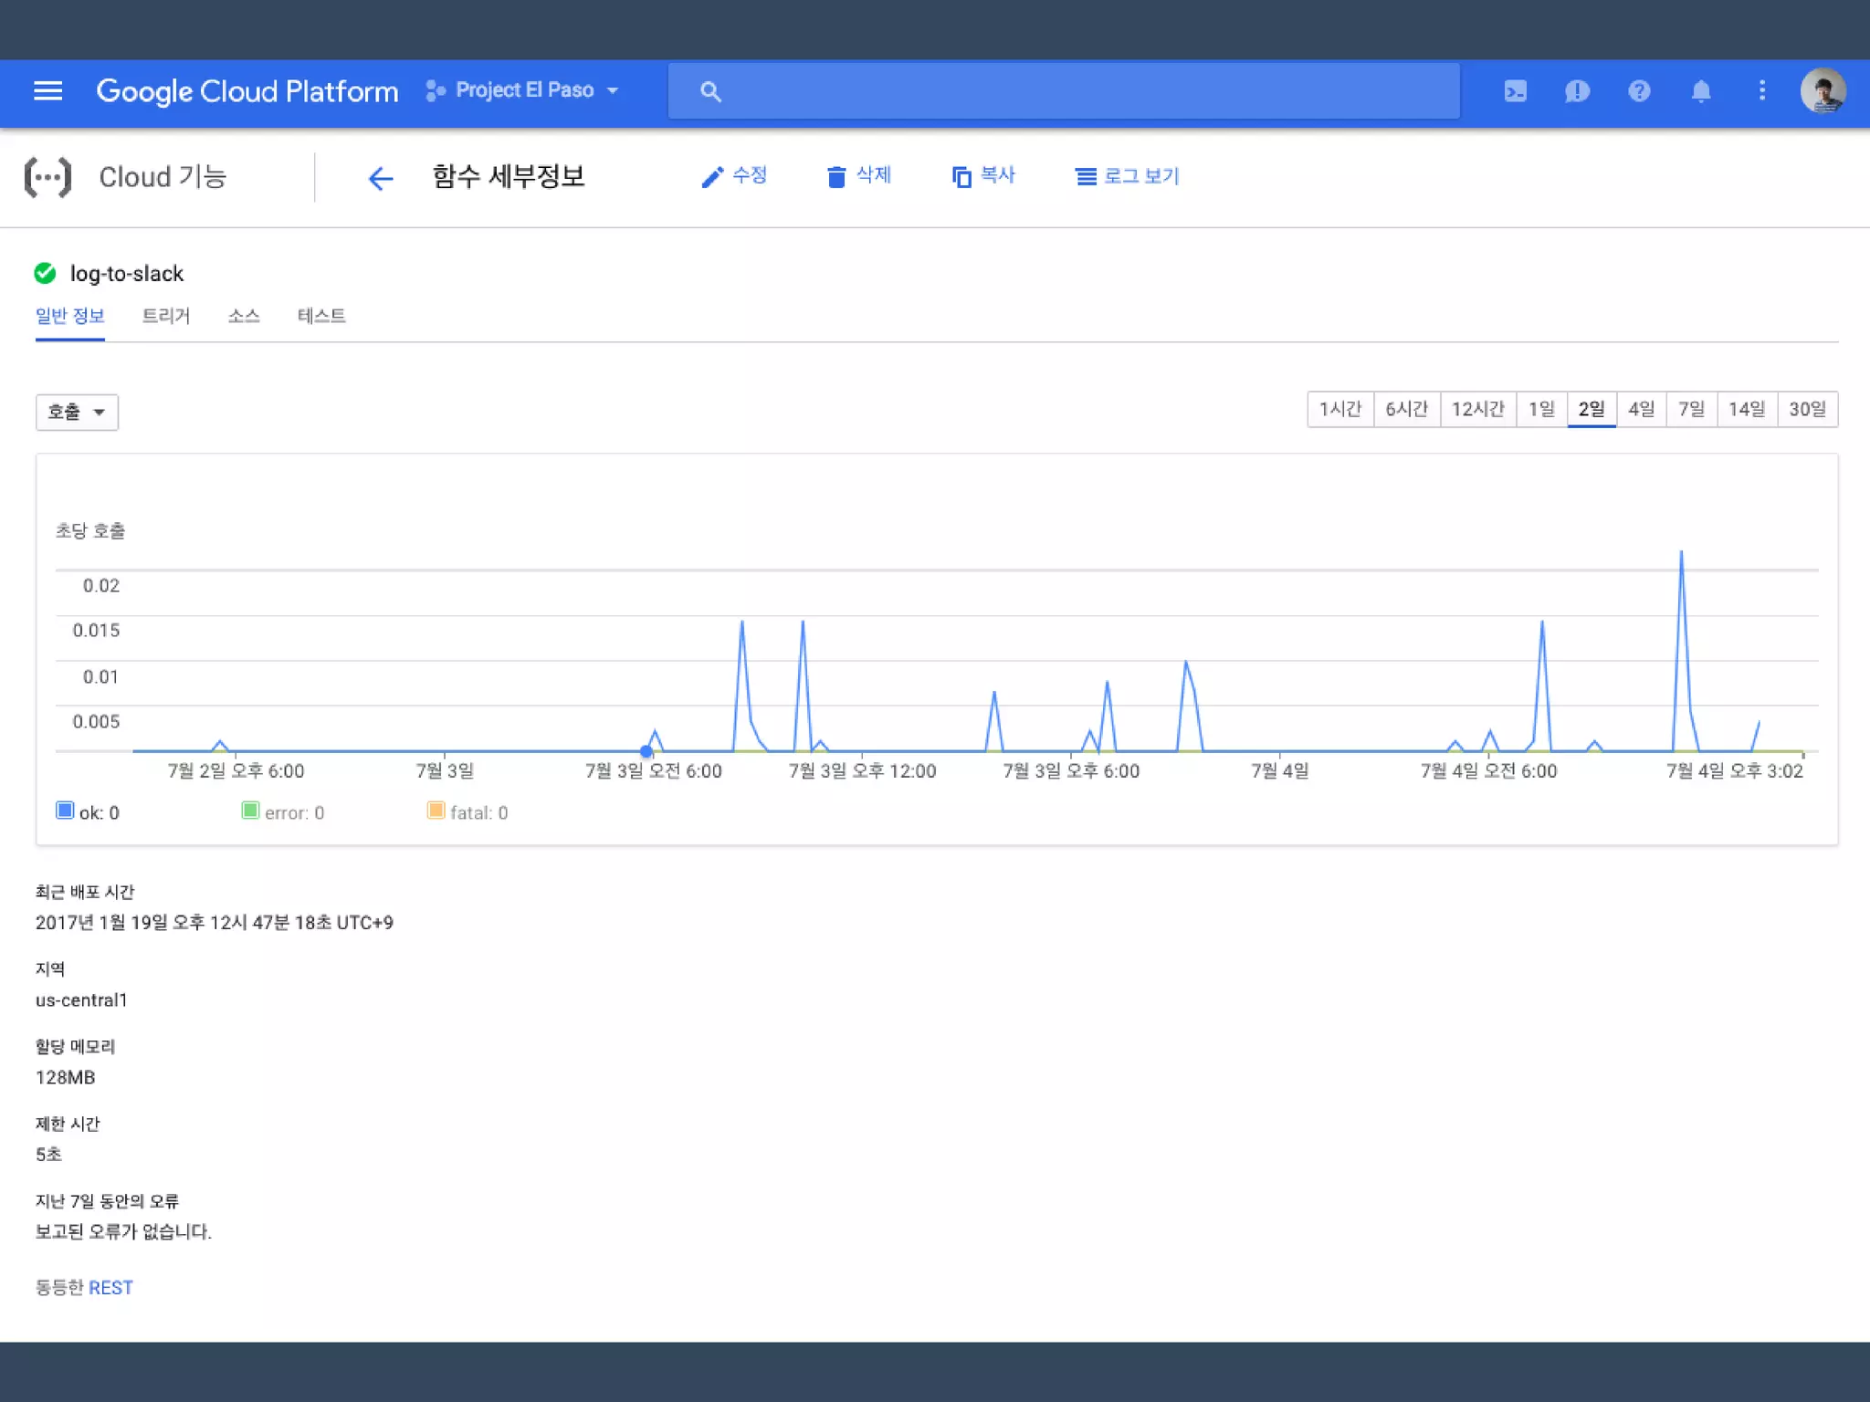Screen dimensions: 1870x1402
Task: Toggle the ok series legend box
Action: (x=65, y=811)
